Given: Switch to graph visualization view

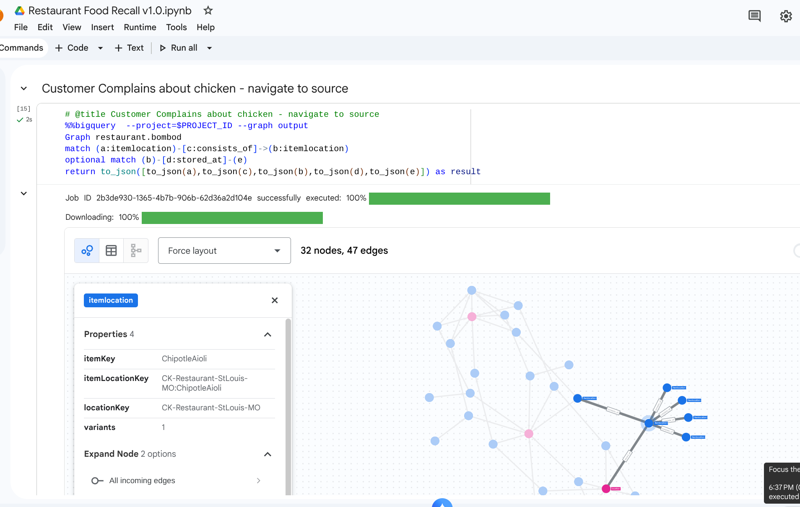Looking at the screenshot, I should pos(87,251).
